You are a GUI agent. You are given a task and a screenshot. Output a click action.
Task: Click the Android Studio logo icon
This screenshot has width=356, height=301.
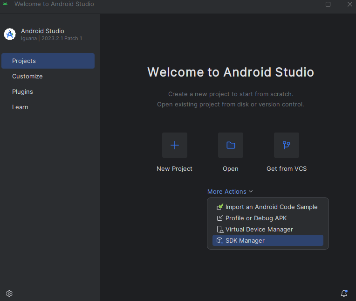(10, 34)
